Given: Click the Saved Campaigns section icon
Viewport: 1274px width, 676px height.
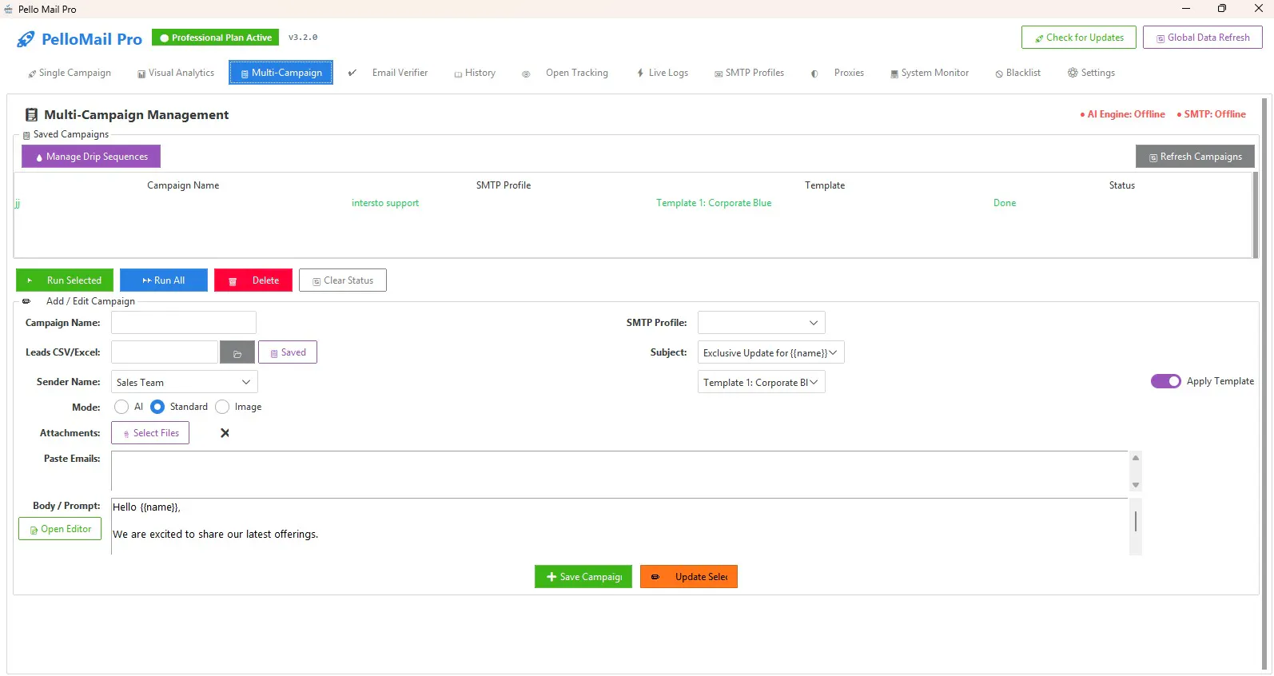Looking at the screenshot, I should 26,135.
